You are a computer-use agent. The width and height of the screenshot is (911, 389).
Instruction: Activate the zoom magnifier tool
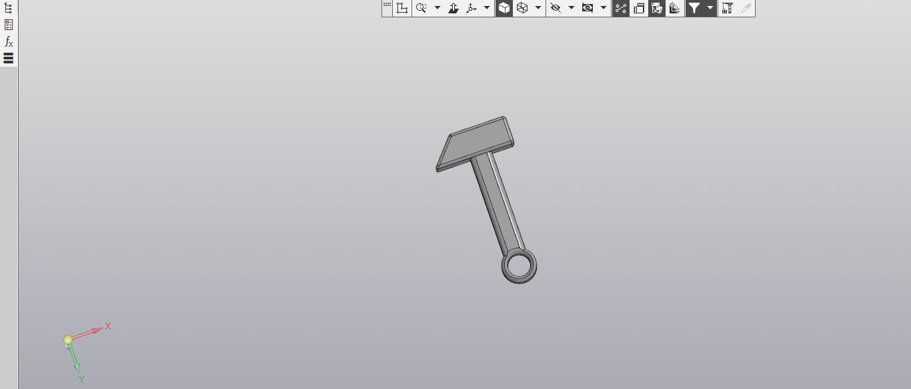421,8
